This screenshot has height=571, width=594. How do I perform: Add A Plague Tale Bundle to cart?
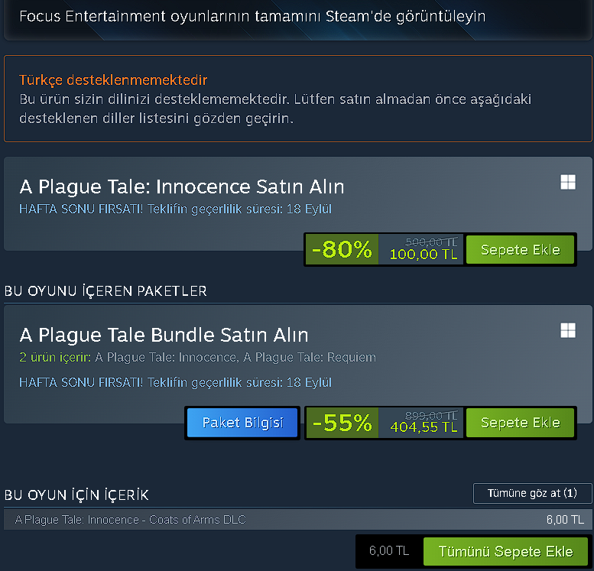point(520,423)
